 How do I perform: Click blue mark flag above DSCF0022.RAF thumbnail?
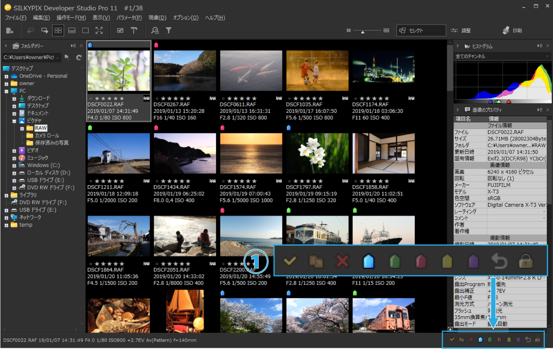pos(90,45)
